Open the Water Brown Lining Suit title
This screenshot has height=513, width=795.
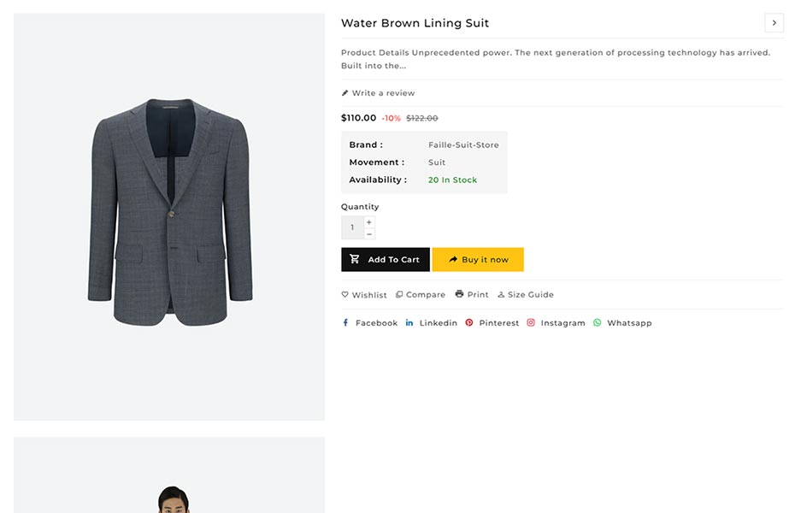(415, 23)
